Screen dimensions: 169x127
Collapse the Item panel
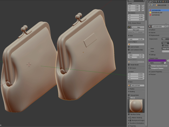(x=129, y=82)
